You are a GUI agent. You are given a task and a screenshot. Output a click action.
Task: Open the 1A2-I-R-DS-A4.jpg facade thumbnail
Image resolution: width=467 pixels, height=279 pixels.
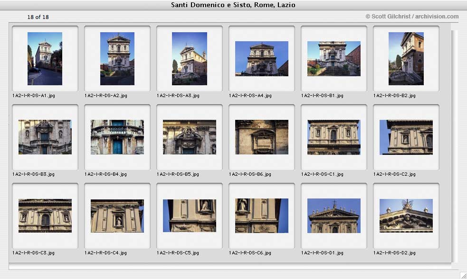tap(262, 59)
